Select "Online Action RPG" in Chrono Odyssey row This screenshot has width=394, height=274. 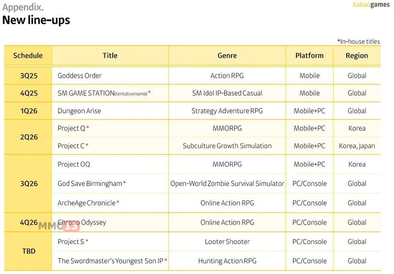[x=227, y=222]
